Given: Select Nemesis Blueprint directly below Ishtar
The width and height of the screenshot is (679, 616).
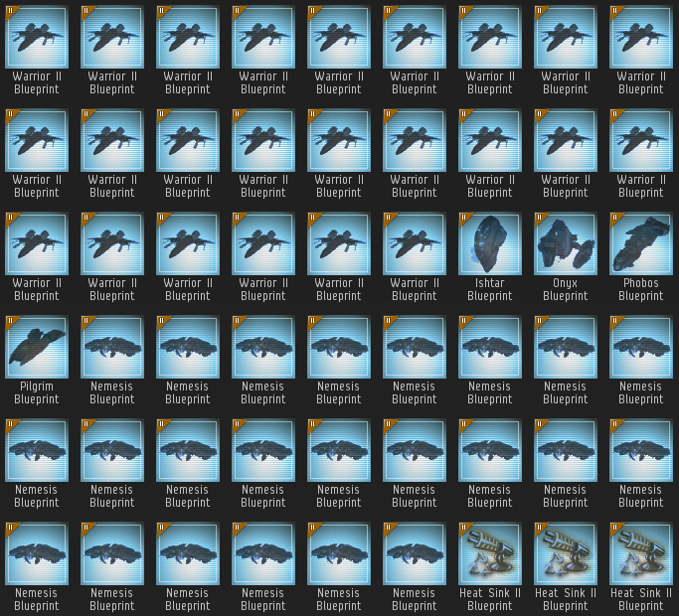Looking at the screenshot, I should tap(489, 347).
